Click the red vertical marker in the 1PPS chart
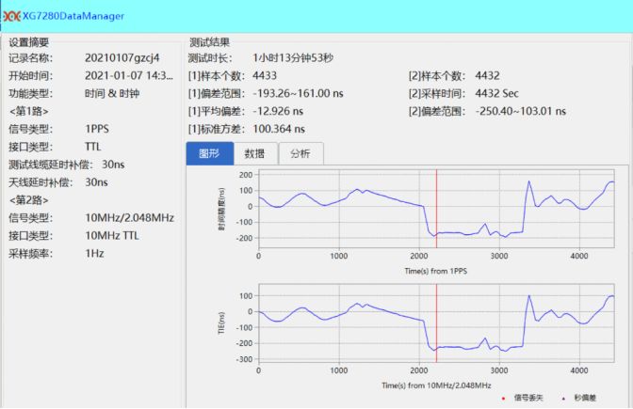This screenshot has height=409, width=633. tap(436, 212)
